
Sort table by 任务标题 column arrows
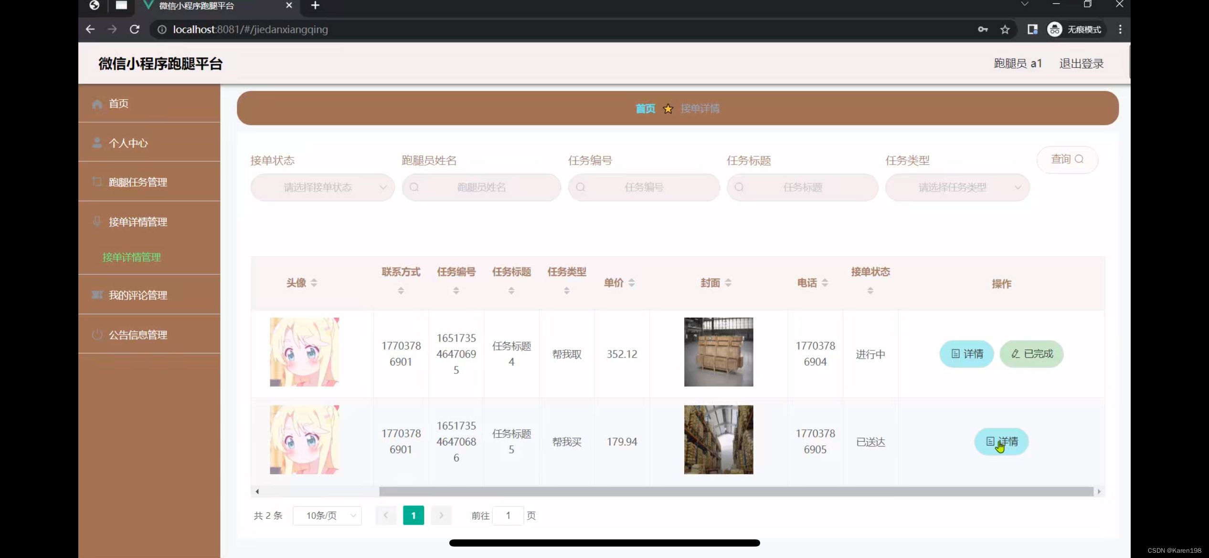[x=511, y=290]
